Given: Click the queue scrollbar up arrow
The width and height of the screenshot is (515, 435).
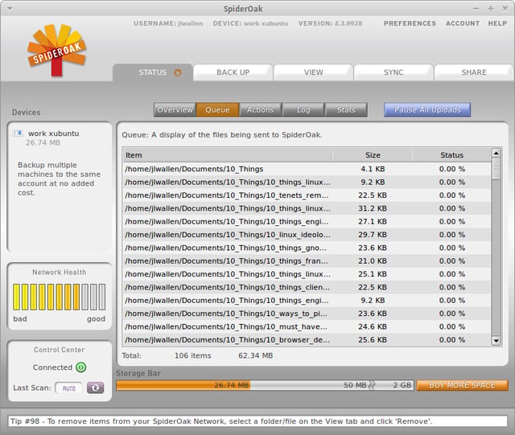Looking at the screenshot, I should pyautogui.click(x=496, y=153).
